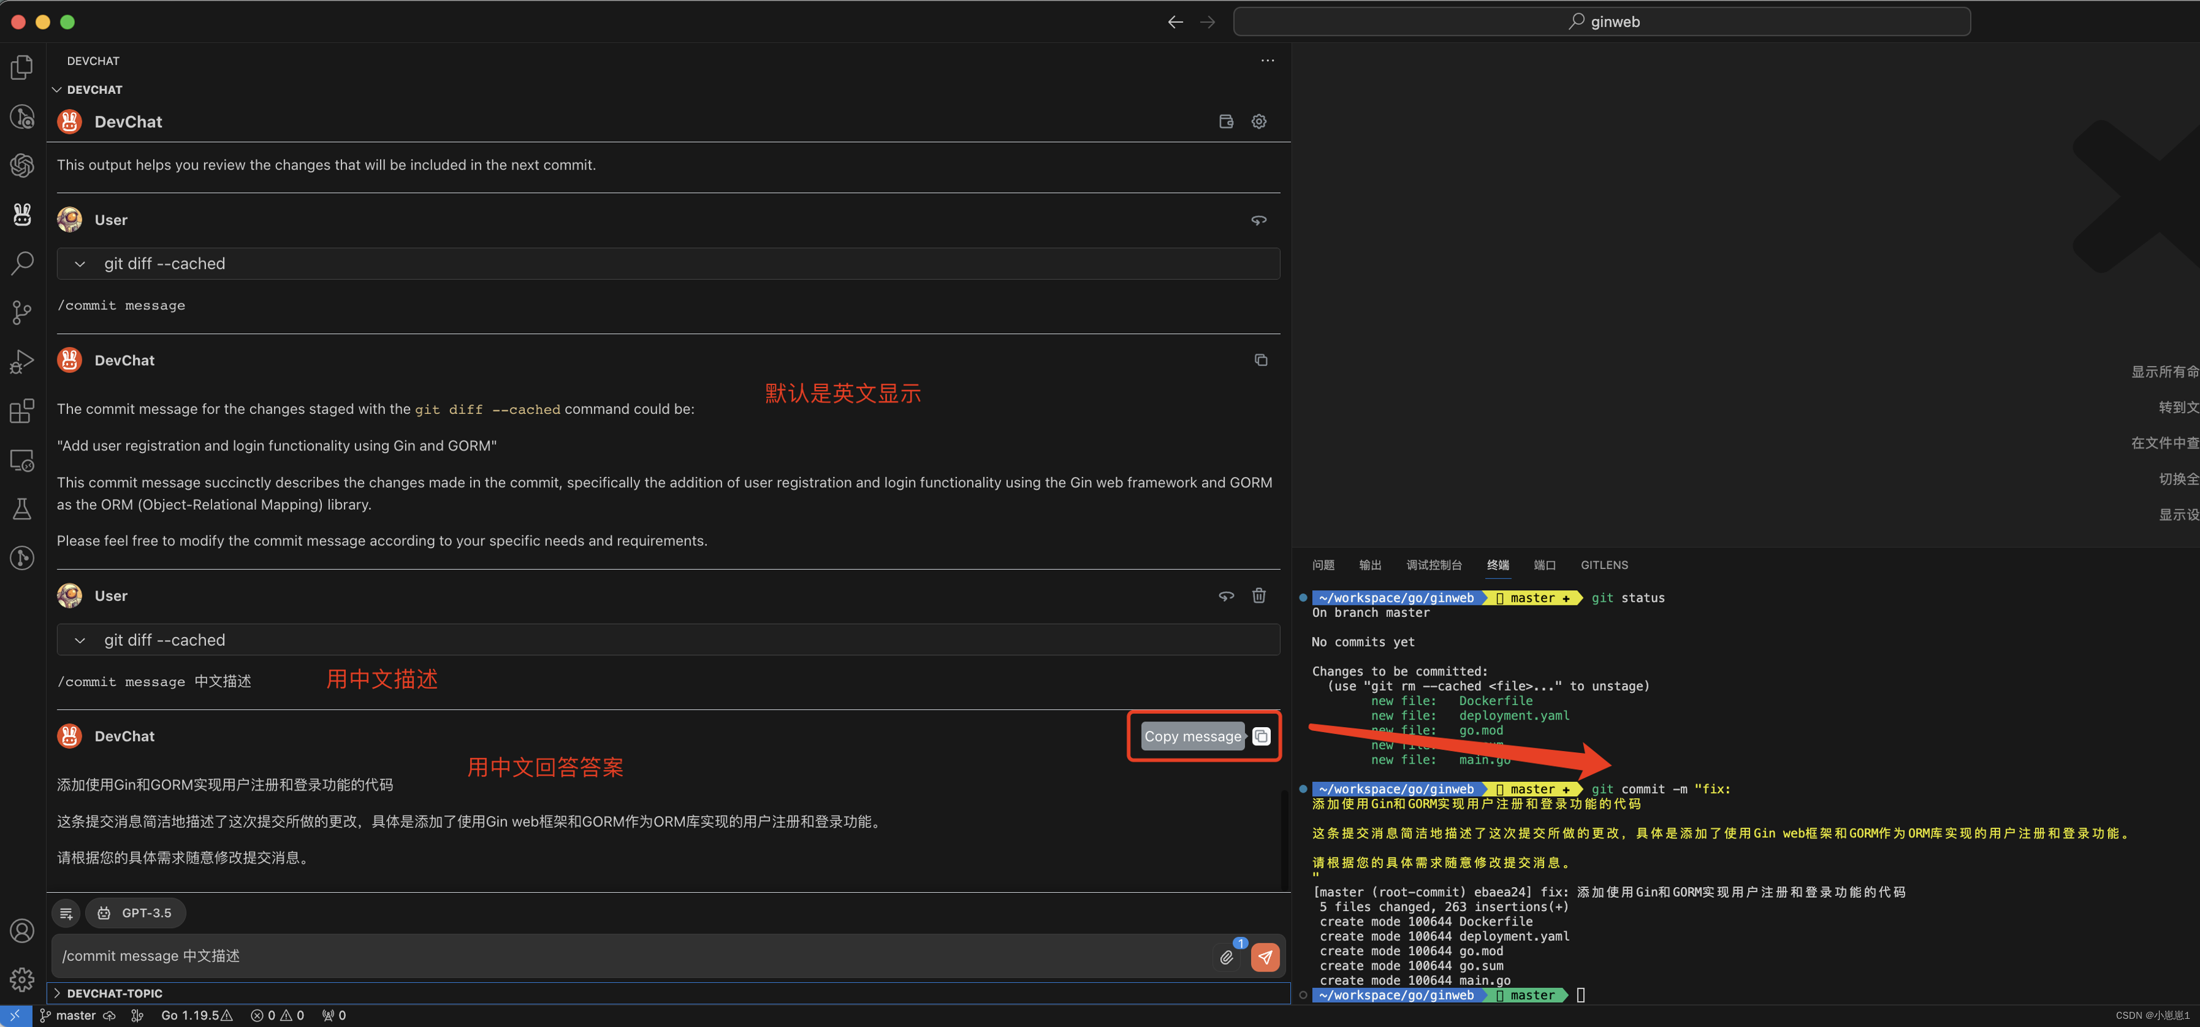This screenshot has width=2200, height=1027.
Task: Click the graph icon next to master in status bar
Action: point(137,1016)
